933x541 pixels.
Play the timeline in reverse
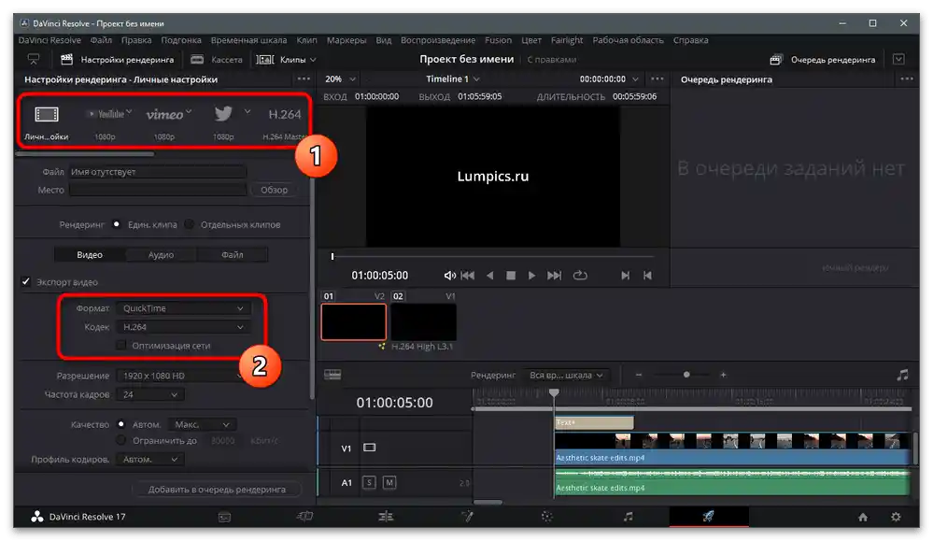(x=489, y=276)
